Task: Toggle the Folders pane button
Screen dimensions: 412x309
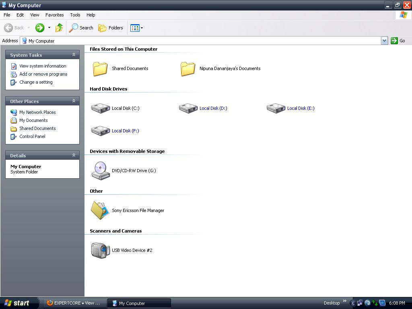Action: (x=111, y=28)
